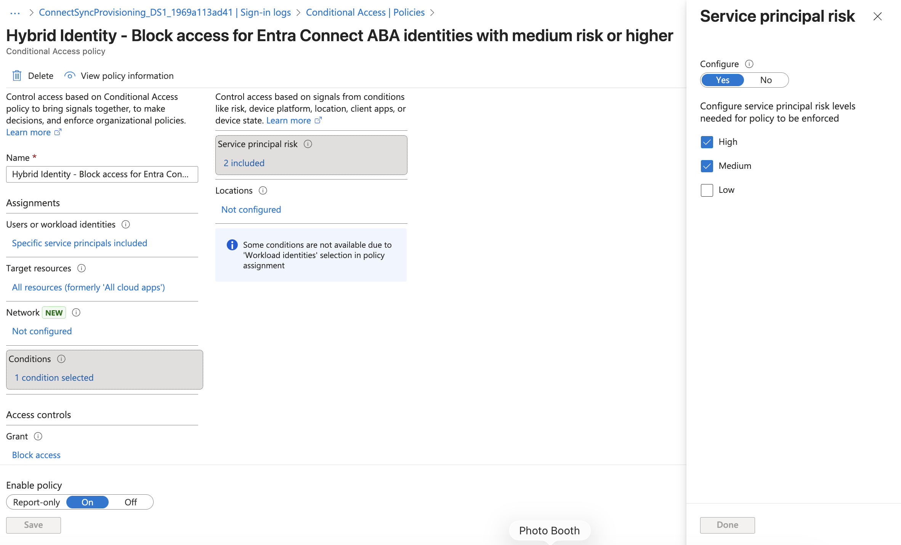Switch Enable policy to Report-only
This screenshot has width=901, height=545.
pyautogui.click(x=37, y=502)
